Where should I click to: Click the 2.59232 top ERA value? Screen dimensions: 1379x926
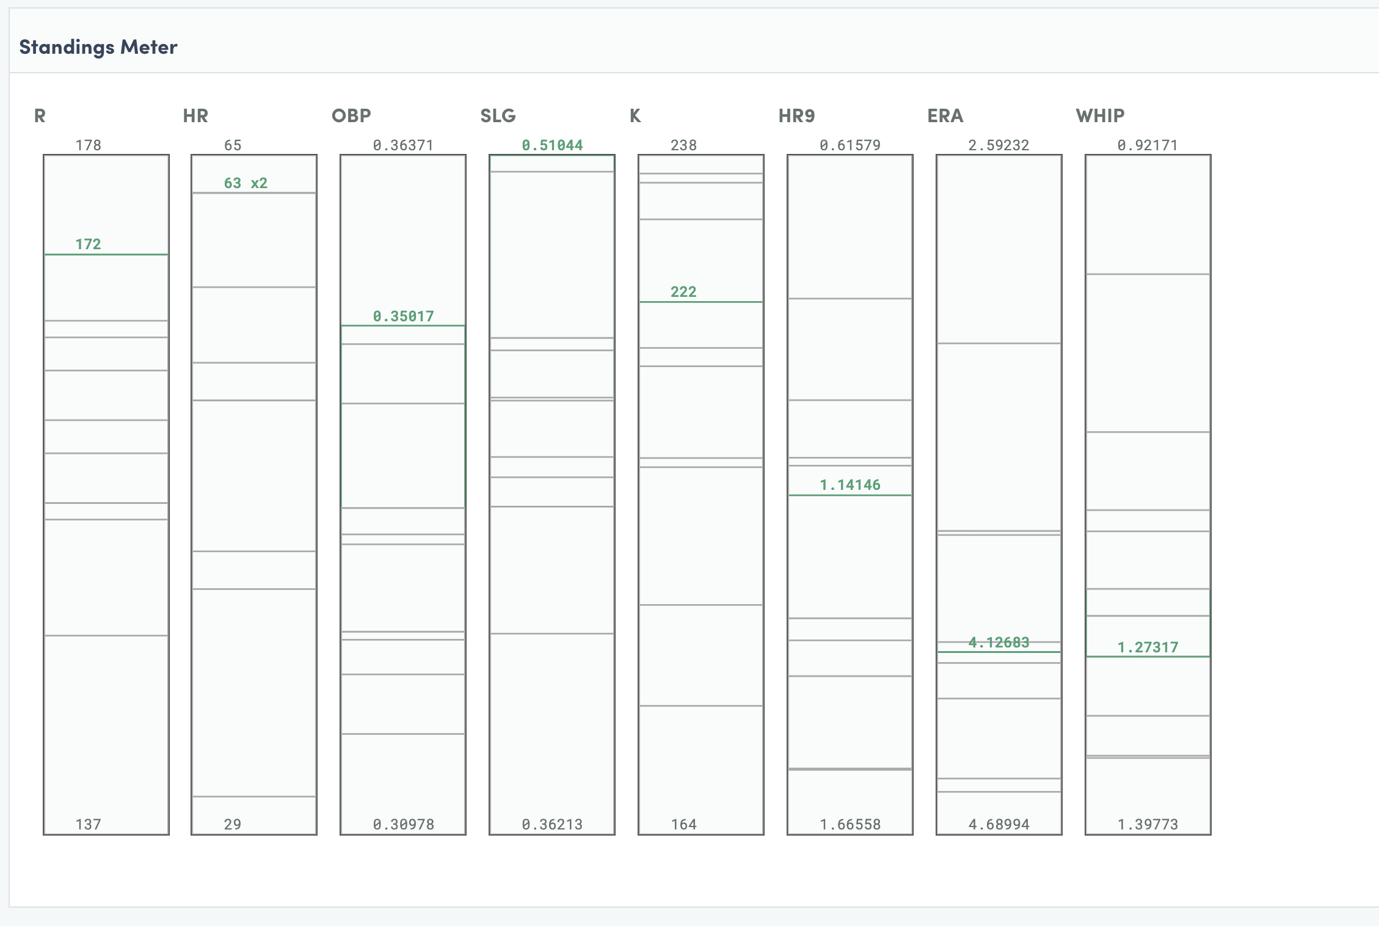click(x=999, y=145)
